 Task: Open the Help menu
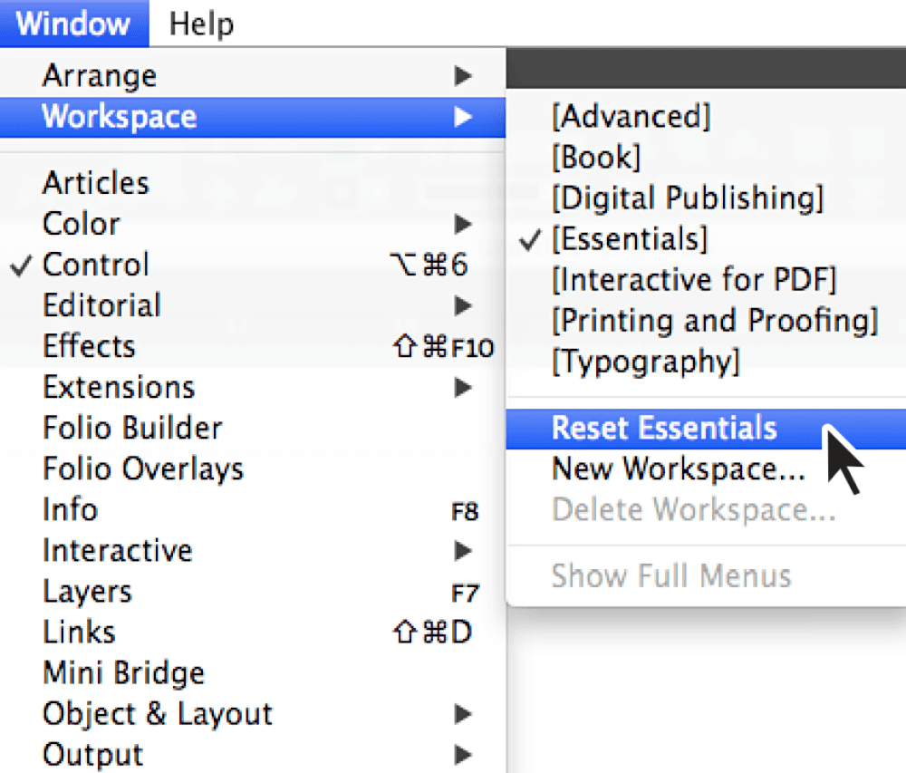tap(200, 24)
